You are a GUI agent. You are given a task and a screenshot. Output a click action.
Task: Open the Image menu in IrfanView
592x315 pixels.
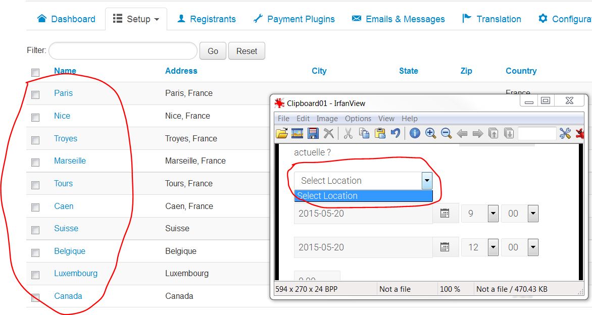pos(327,119)
